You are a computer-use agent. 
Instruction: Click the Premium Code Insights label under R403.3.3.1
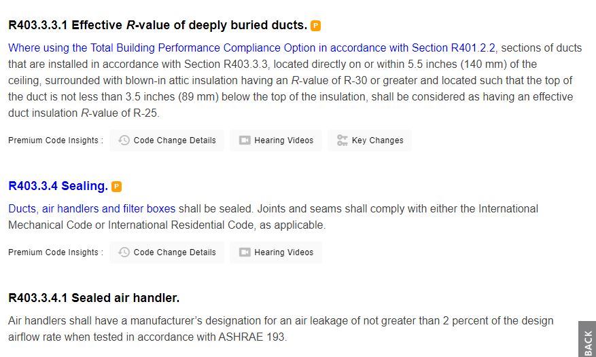tap(56, 140)
